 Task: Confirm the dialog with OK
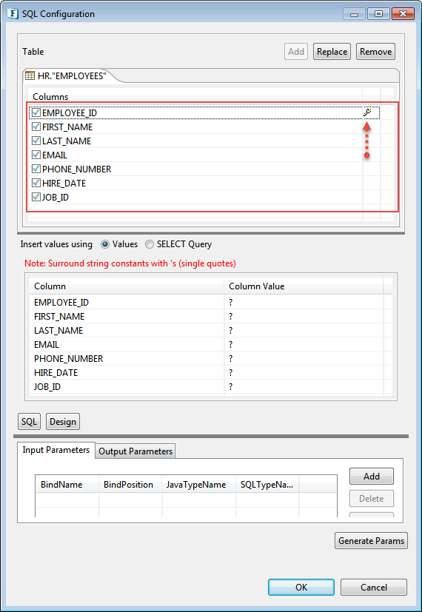pyautogui.click(x=301, y=587)
